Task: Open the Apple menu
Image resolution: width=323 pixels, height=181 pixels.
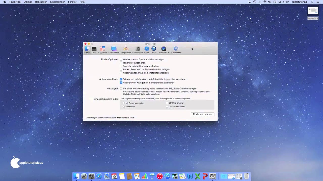Action: point(4,2)
